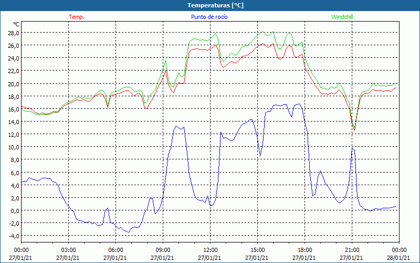Image resolution: width=420 pixels, height=263 pixels.
Task: Click the '0,0' y-axis value
Action: [15, 211]
